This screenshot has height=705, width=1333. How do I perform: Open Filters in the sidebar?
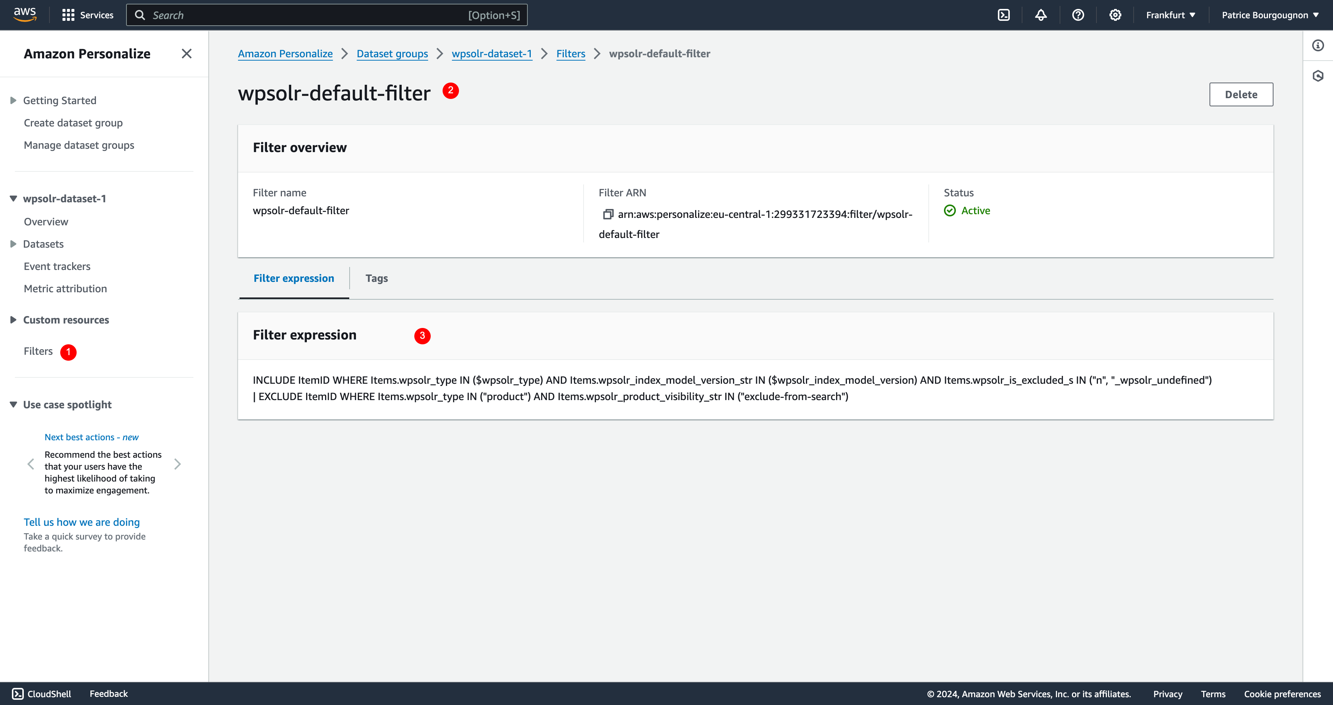point(38,351)
